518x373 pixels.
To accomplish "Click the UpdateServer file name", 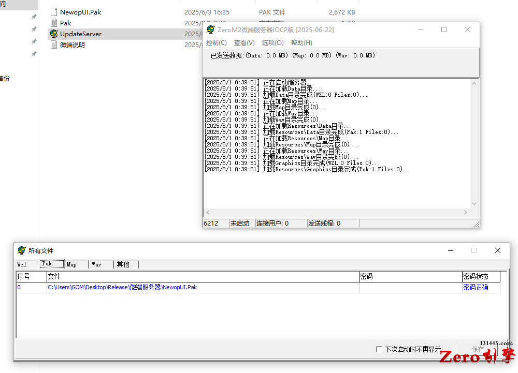I will (x=81, y=34).
